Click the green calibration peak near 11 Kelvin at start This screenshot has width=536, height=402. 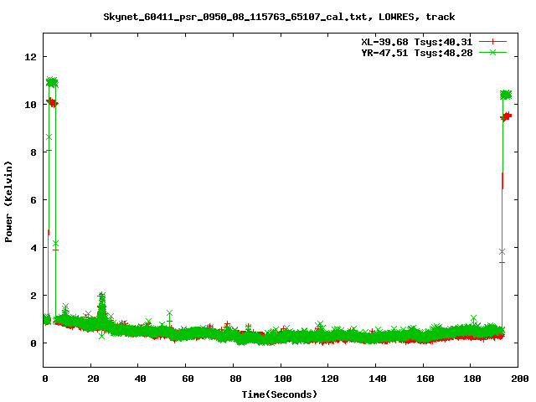point(52,82)
